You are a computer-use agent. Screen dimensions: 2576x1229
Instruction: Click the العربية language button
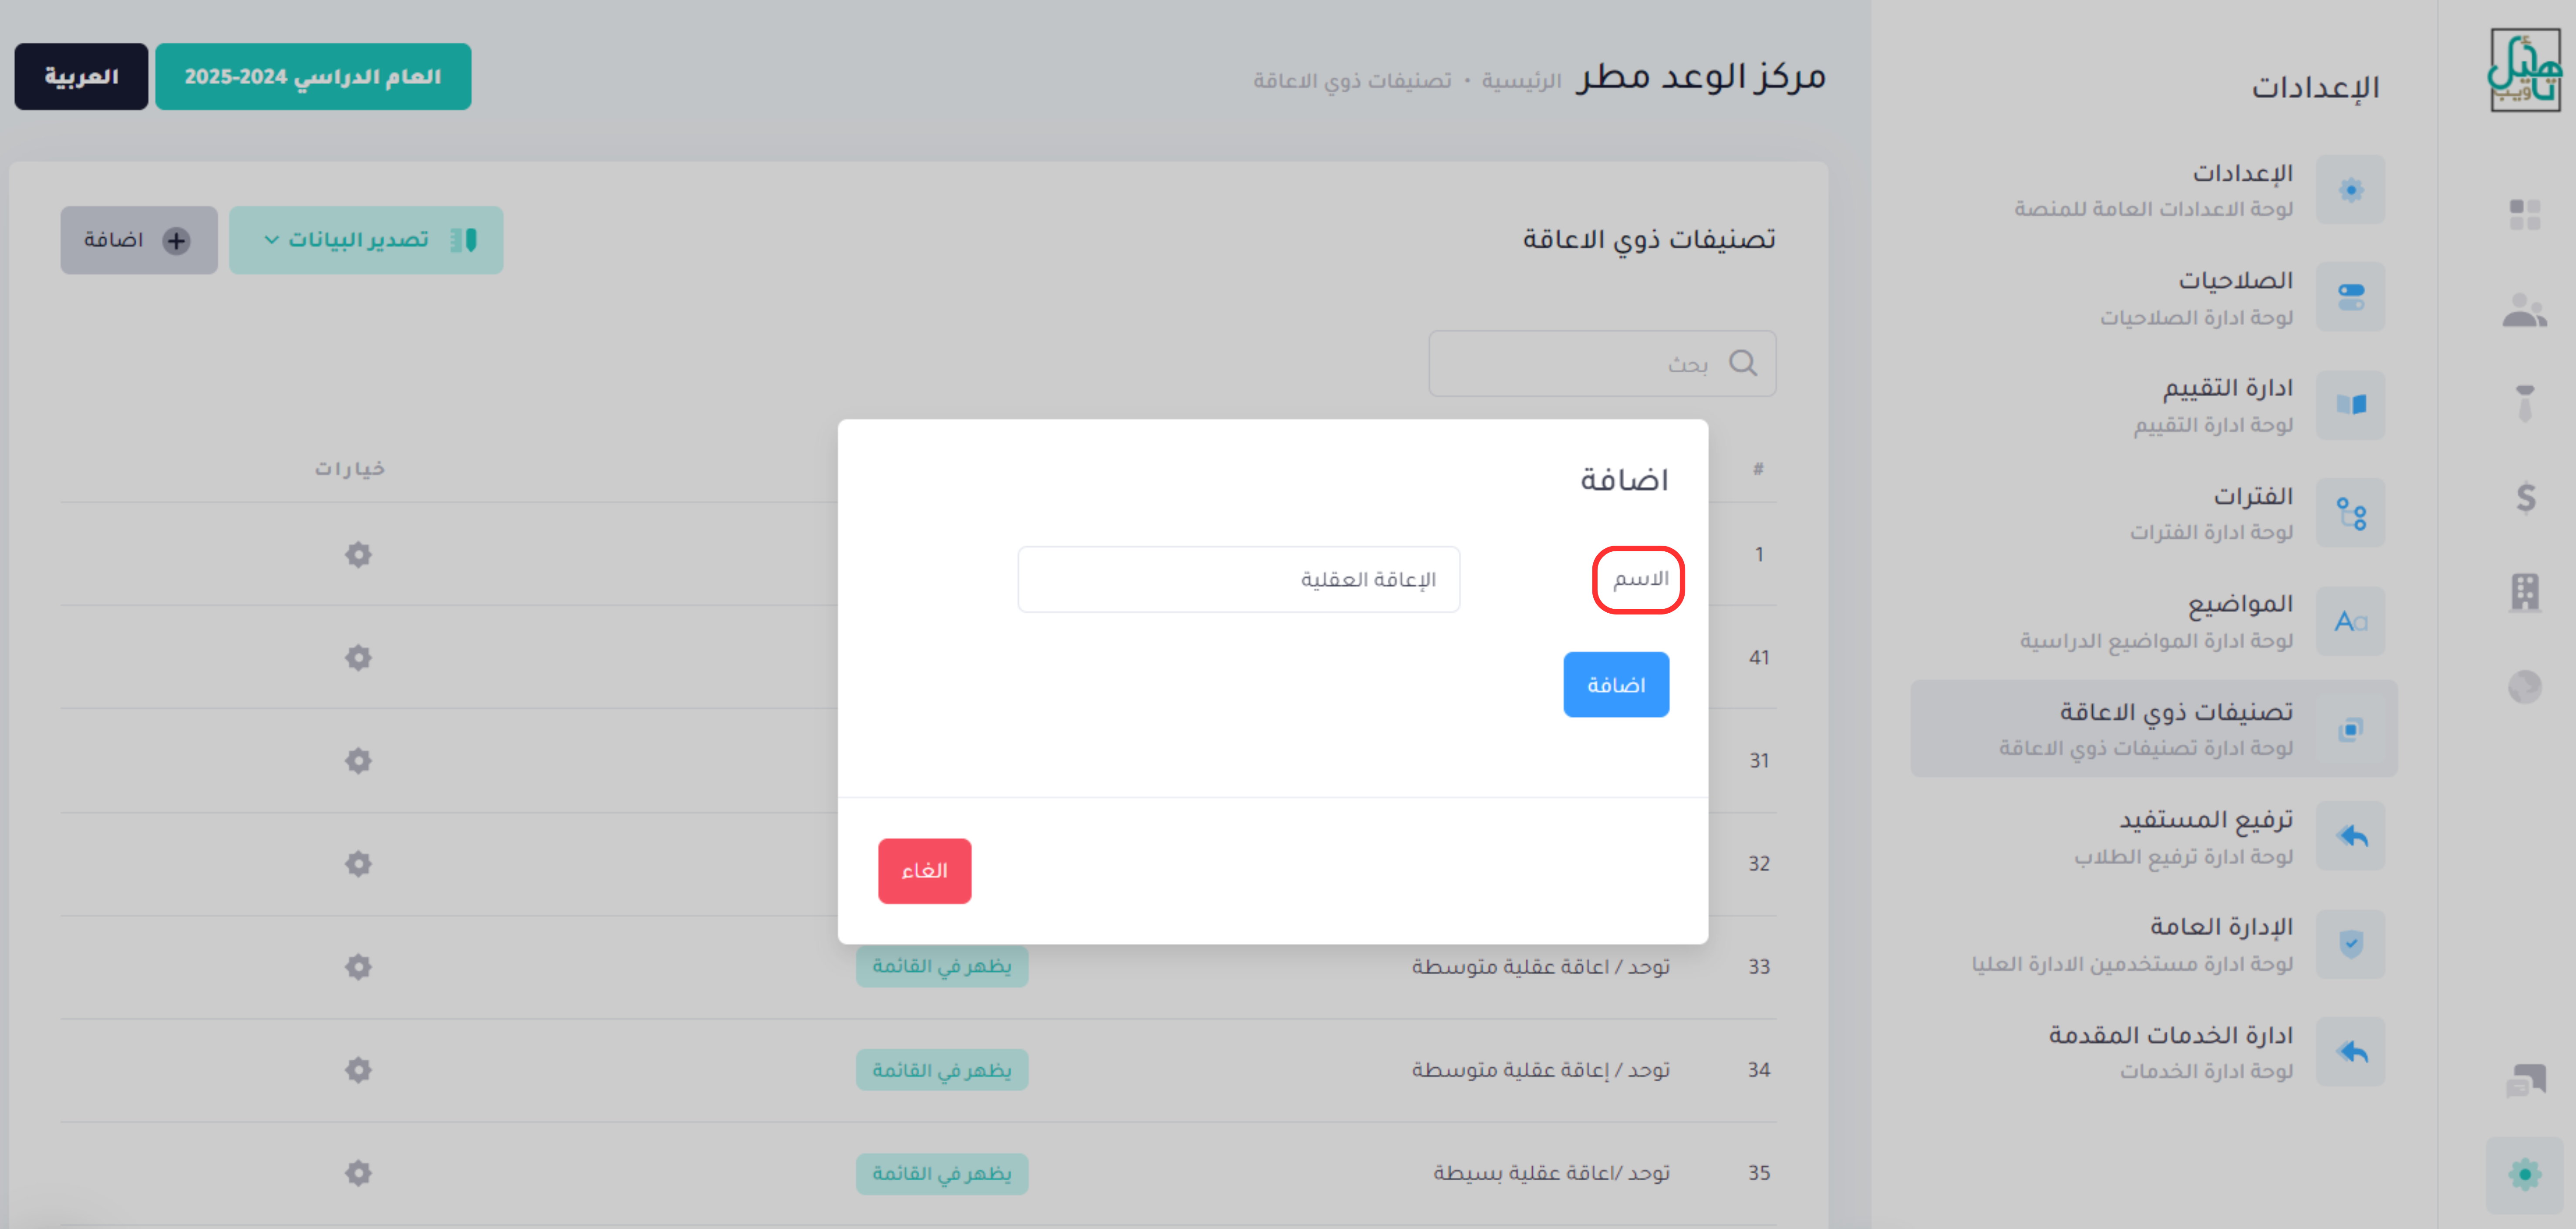(x=81, y=76)
